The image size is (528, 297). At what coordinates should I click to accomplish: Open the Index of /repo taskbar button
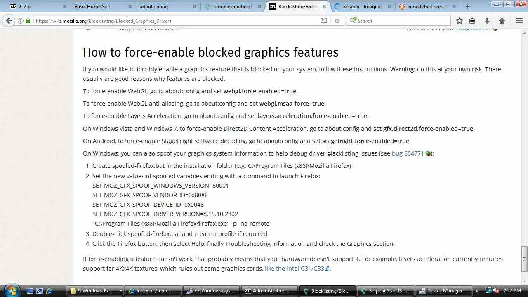(153, 291)
